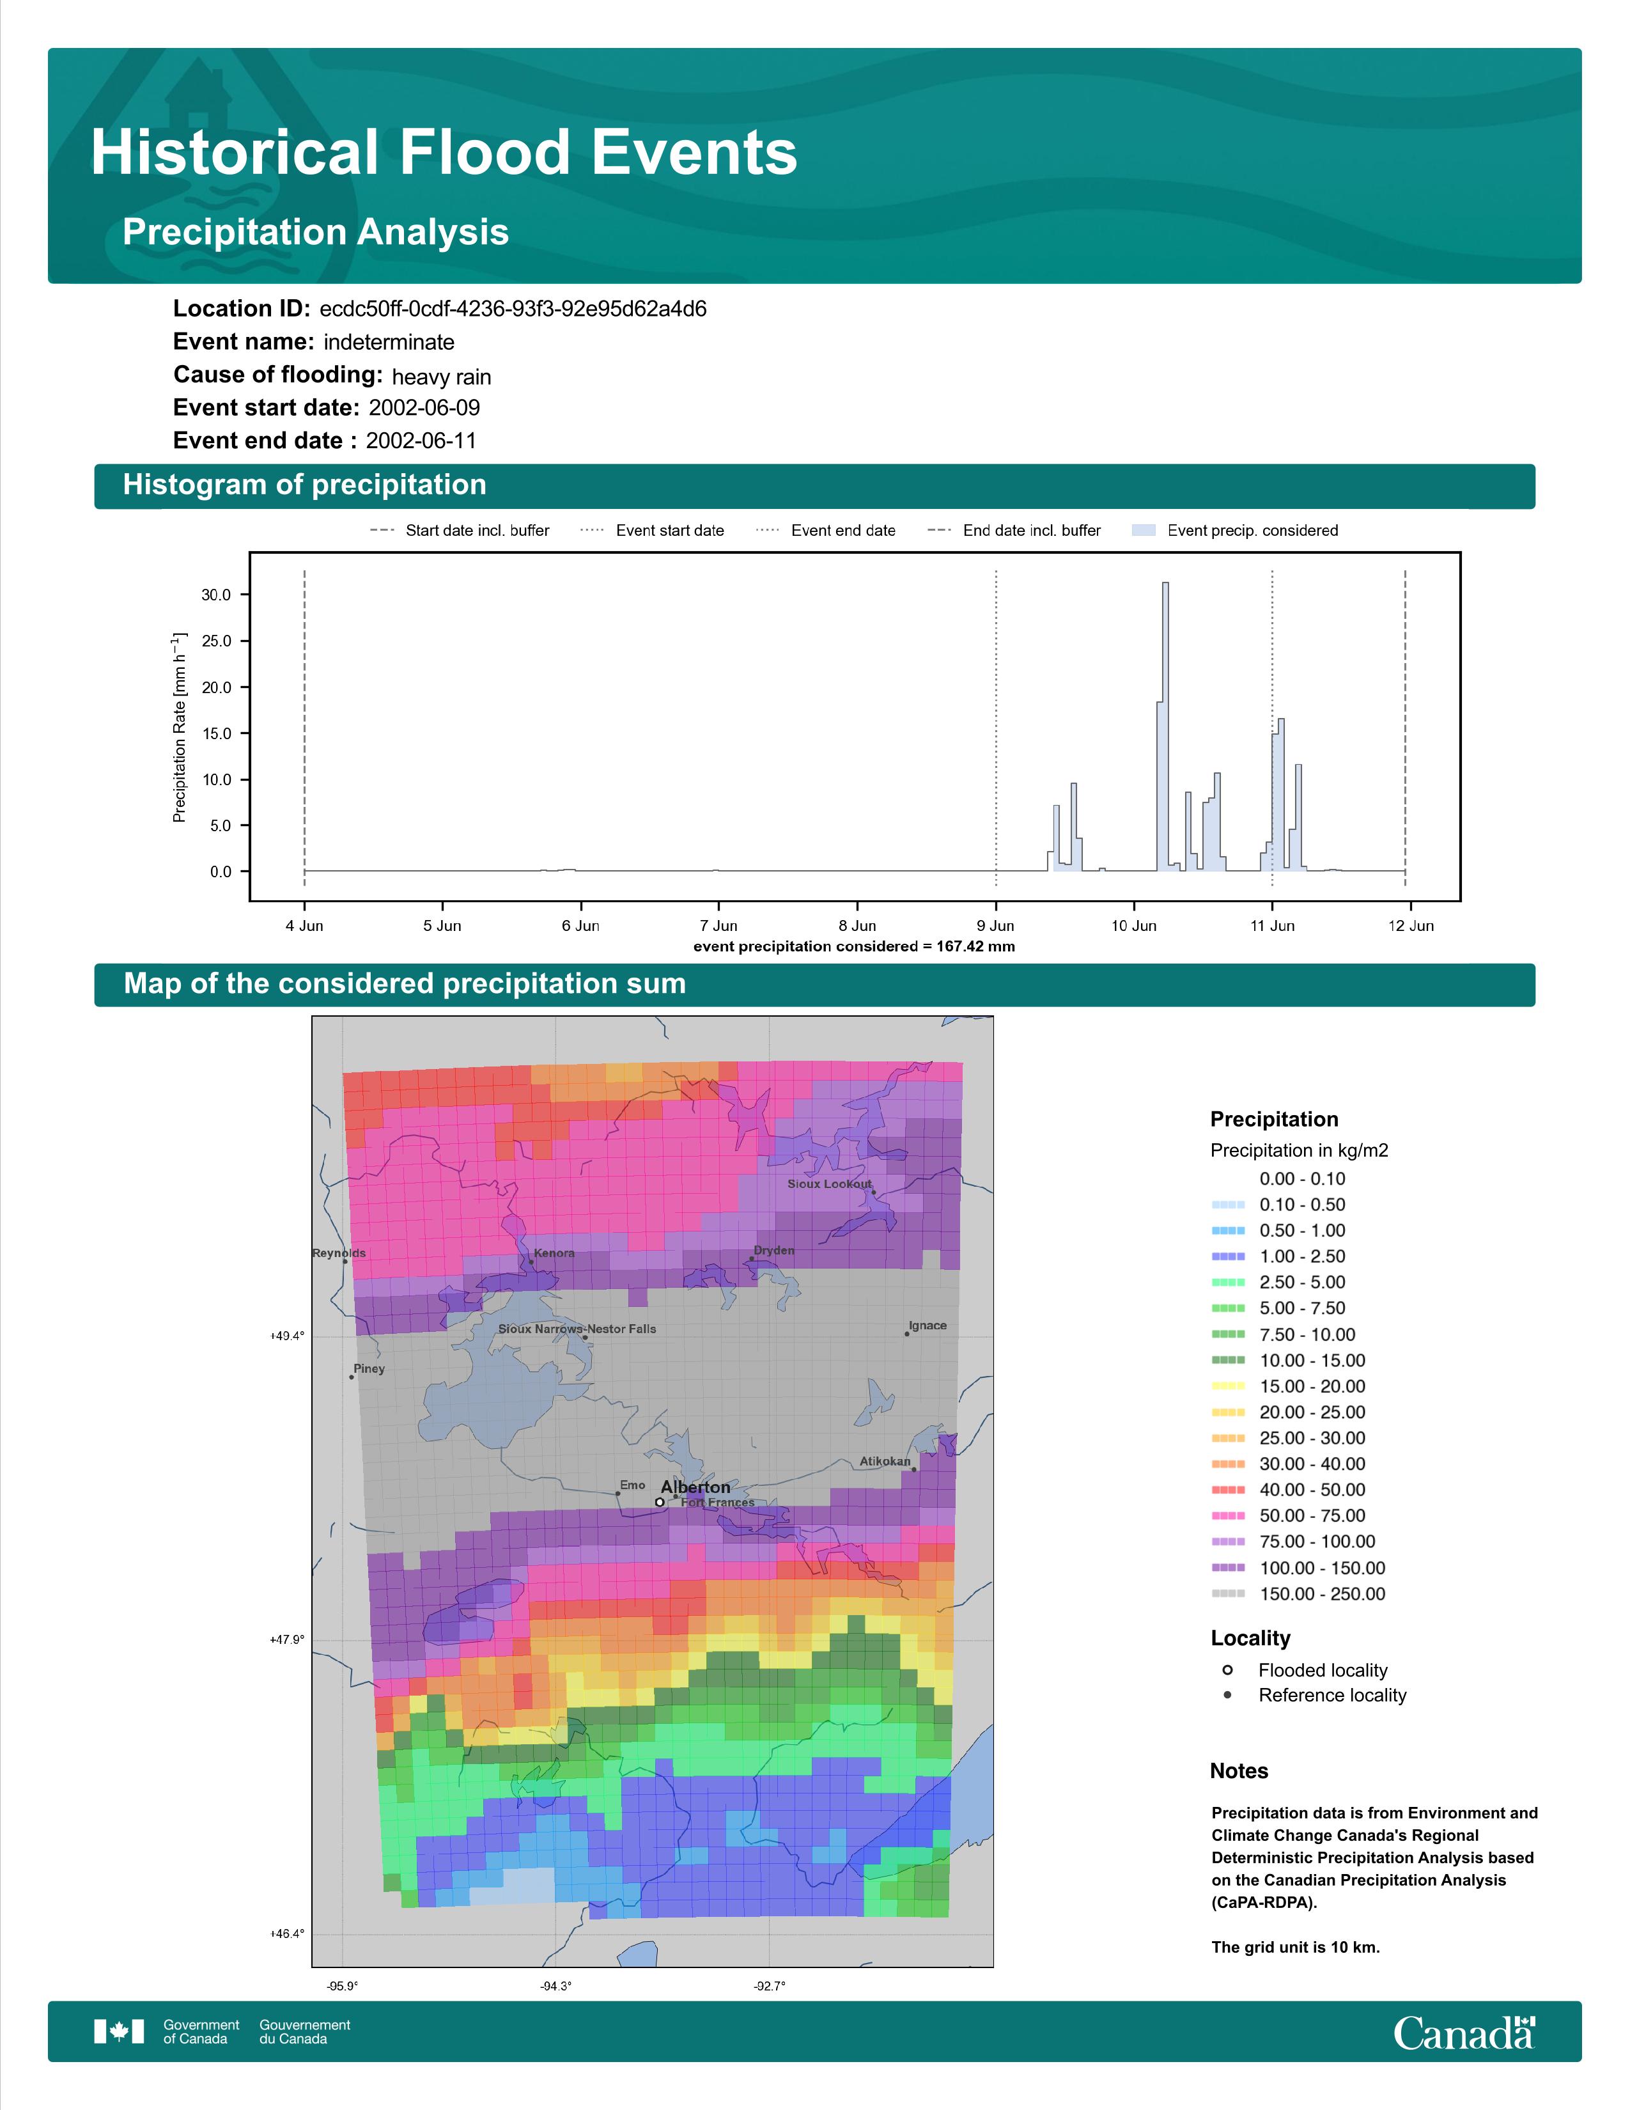This screenshot has height=2110, width=1630.
Task: Click the Government of Canada footer text
Action: coord(201,2032)
